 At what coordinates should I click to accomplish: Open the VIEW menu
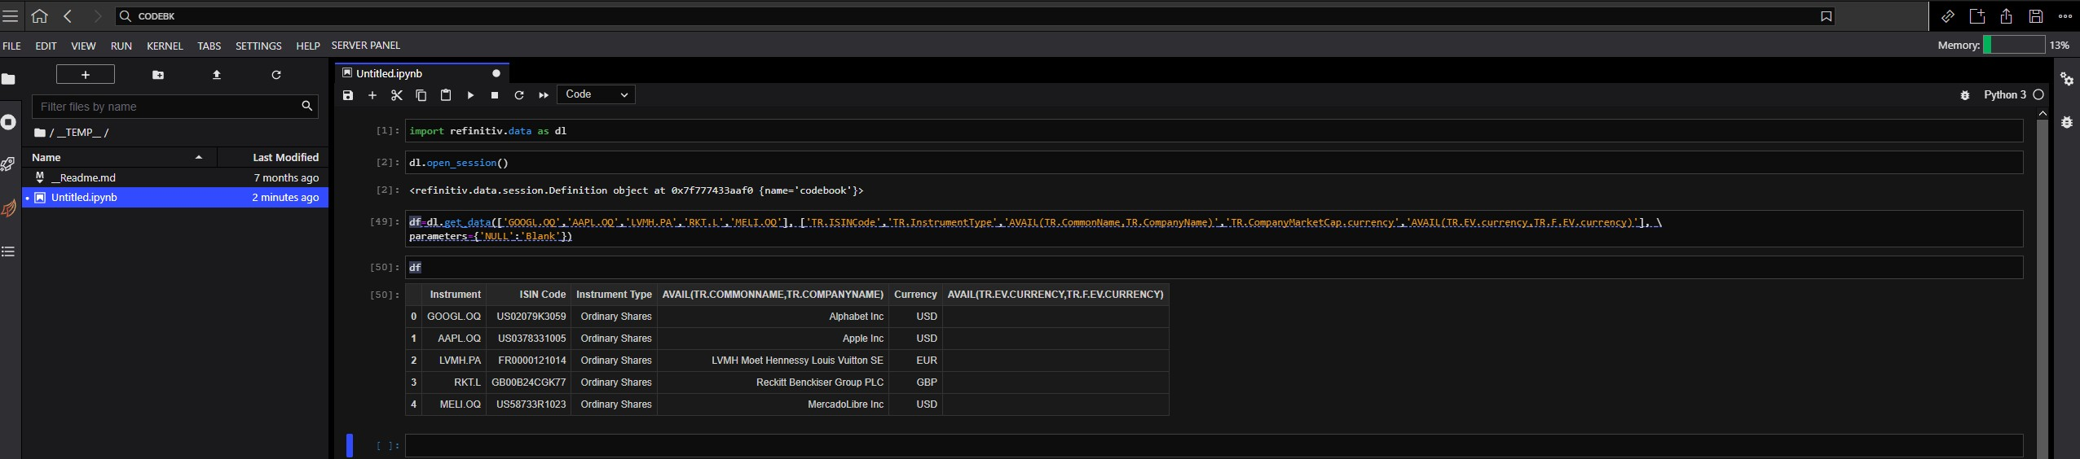83,46
